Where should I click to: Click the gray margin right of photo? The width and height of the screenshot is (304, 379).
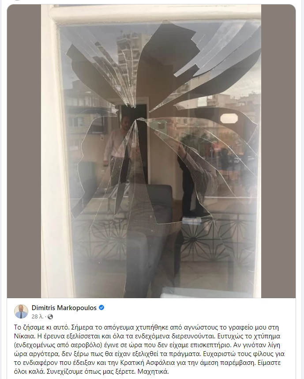click(x=278, y=152)
